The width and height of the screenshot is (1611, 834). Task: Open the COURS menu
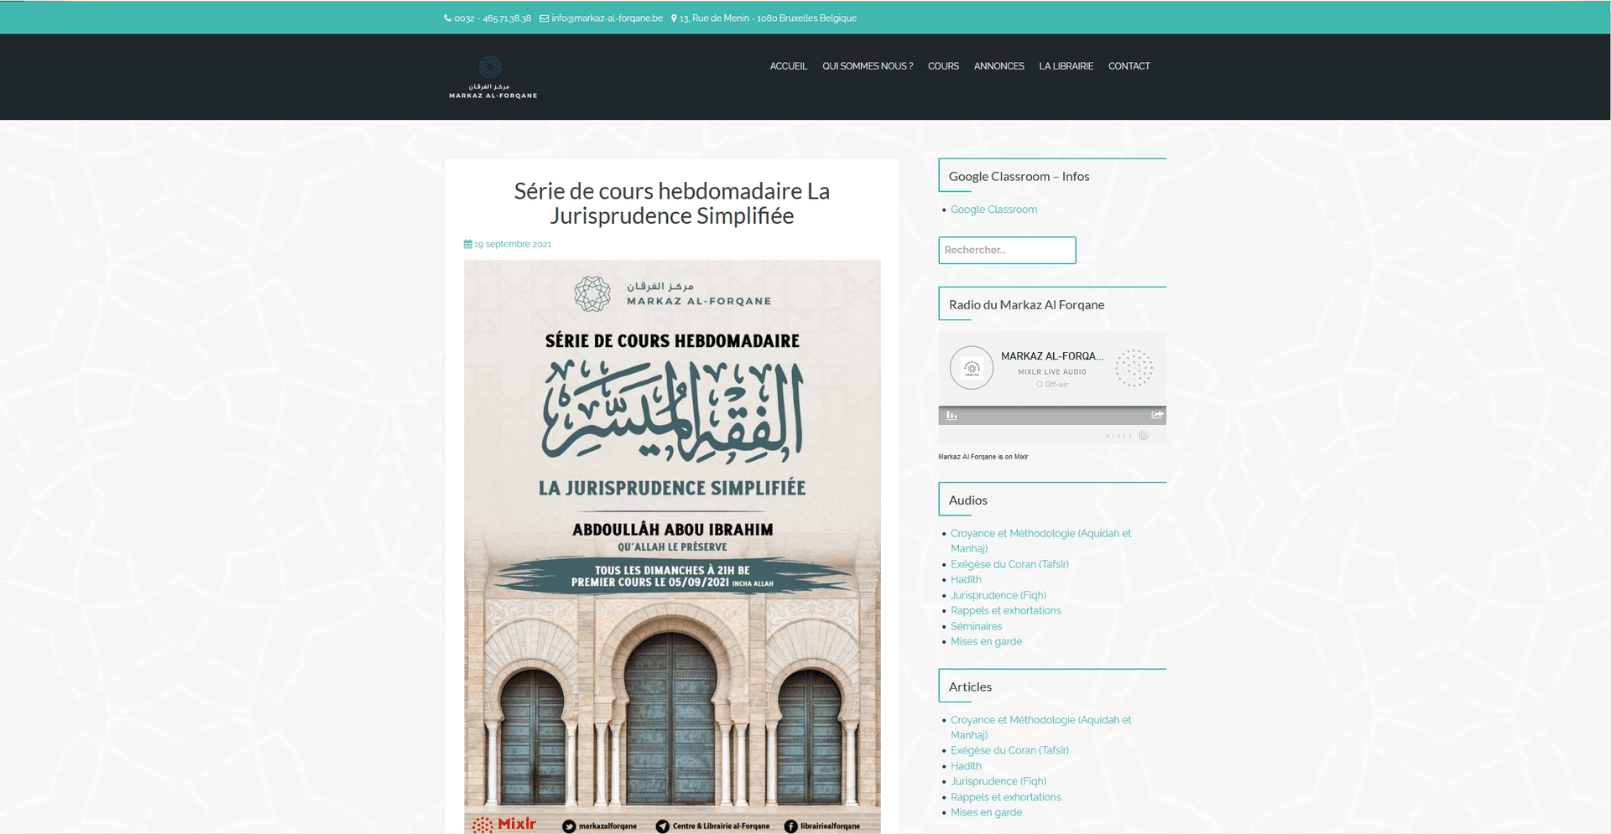943,66
